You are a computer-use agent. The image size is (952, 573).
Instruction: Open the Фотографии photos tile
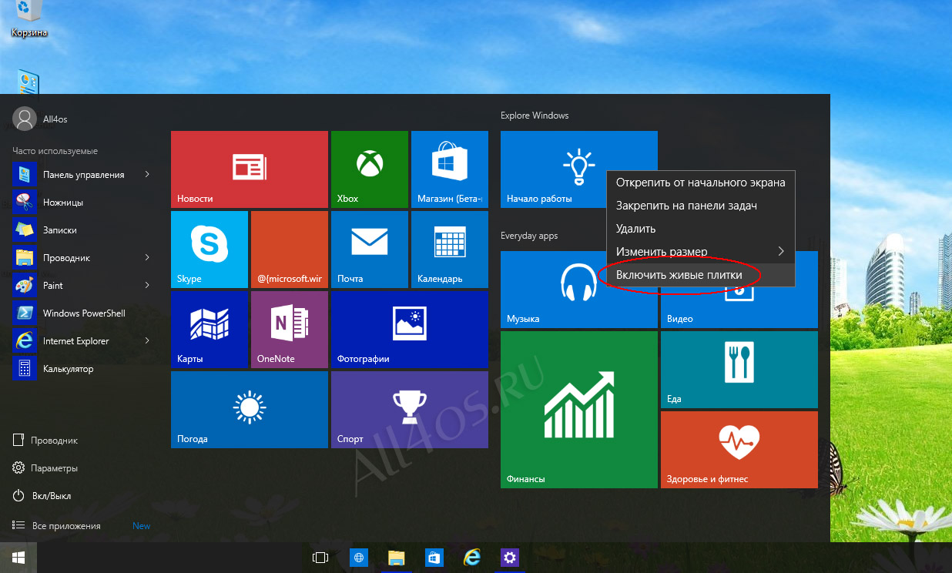[410, 330]
